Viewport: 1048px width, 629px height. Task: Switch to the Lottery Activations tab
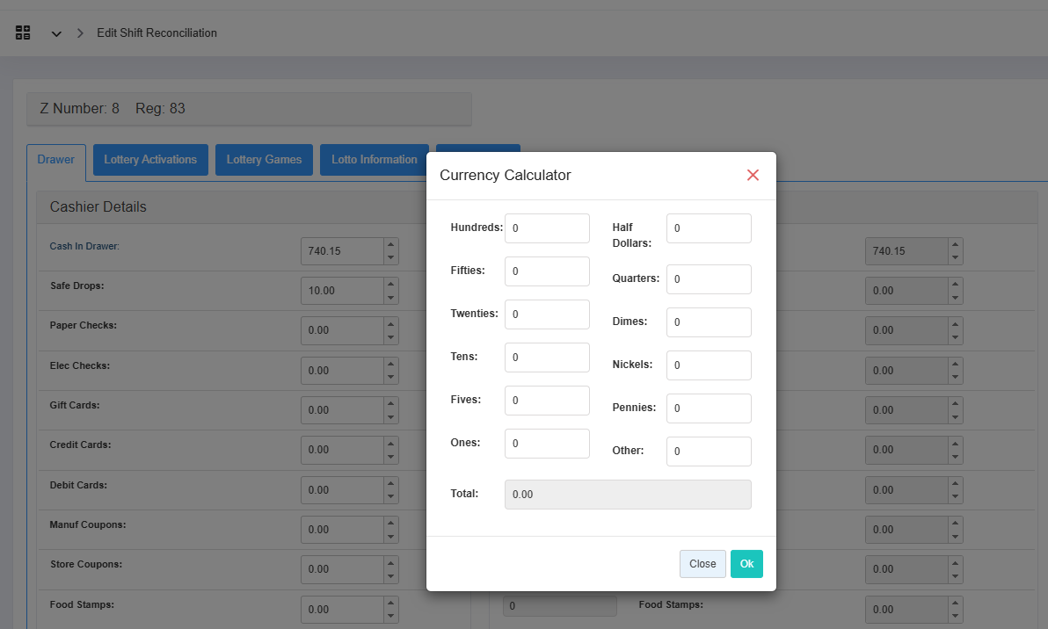(x=150, y=160)
